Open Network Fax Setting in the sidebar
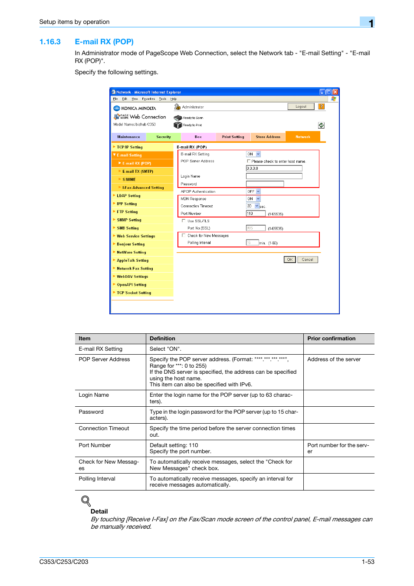 click(142, 269)
